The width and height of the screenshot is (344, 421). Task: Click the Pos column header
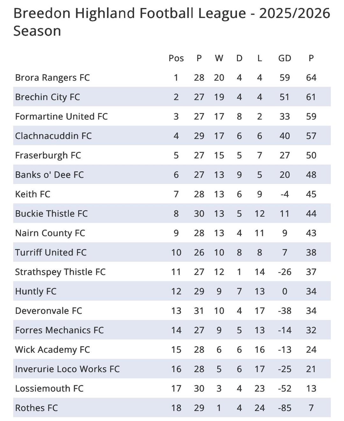[x=176, y=58]
